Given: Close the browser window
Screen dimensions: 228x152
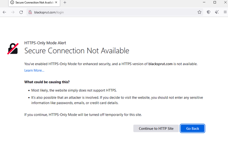Looking at the screenshot, I should 225,2.
